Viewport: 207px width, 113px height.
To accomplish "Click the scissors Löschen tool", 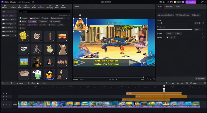I will (20, 83).
